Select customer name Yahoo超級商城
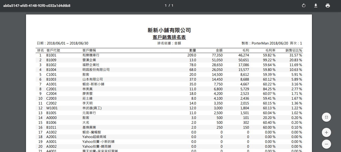This screenshot has height=152, width=341. click(x=94, y=137)
